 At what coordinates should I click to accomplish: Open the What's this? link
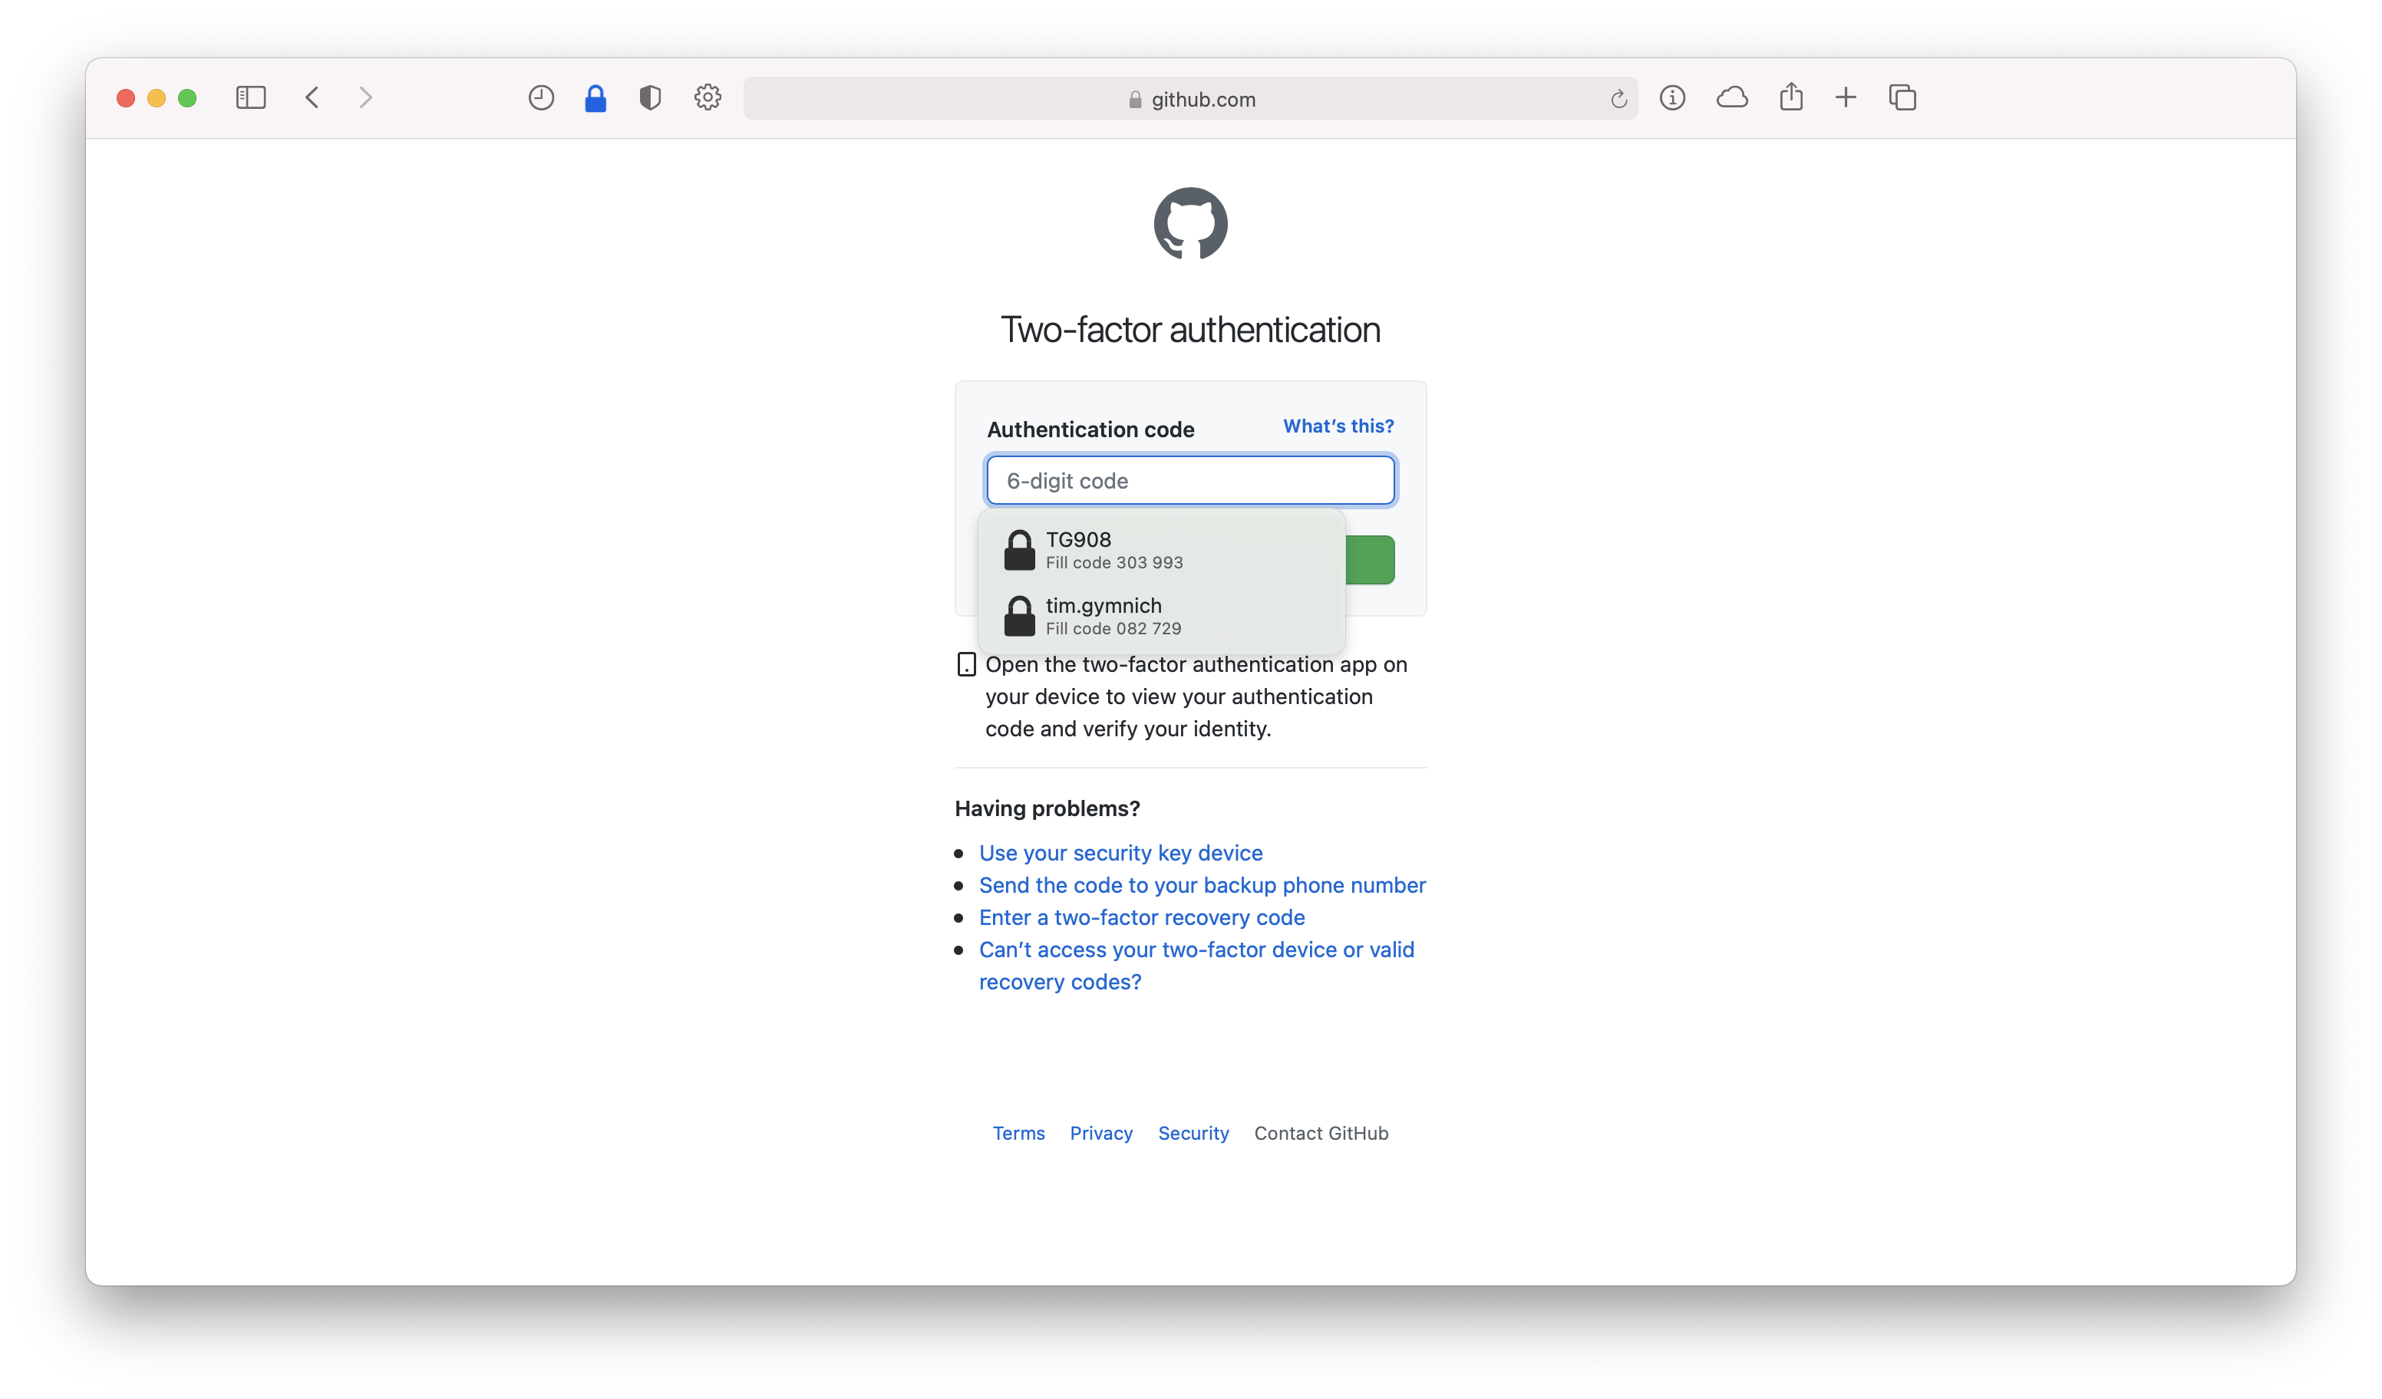1338,426
